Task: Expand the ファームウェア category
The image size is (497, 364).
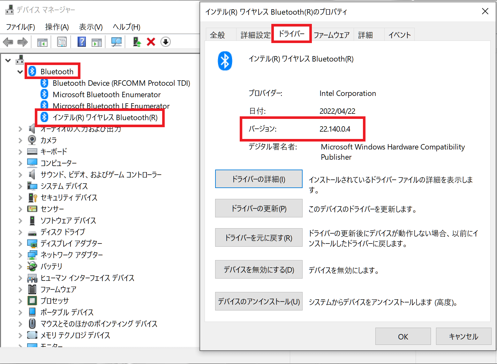Action: point(20,289)
